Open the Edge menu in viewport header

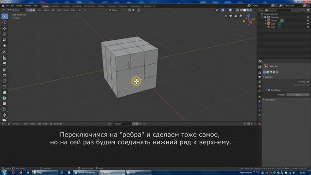[x=73, y=10]
